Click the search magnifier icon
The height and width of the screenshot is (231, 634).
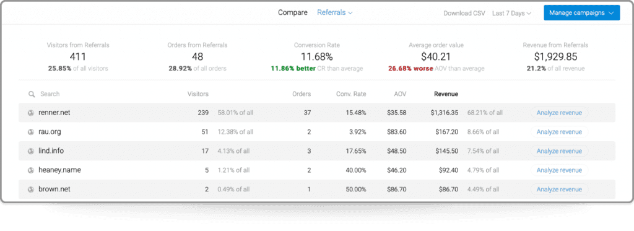(31, 94)
